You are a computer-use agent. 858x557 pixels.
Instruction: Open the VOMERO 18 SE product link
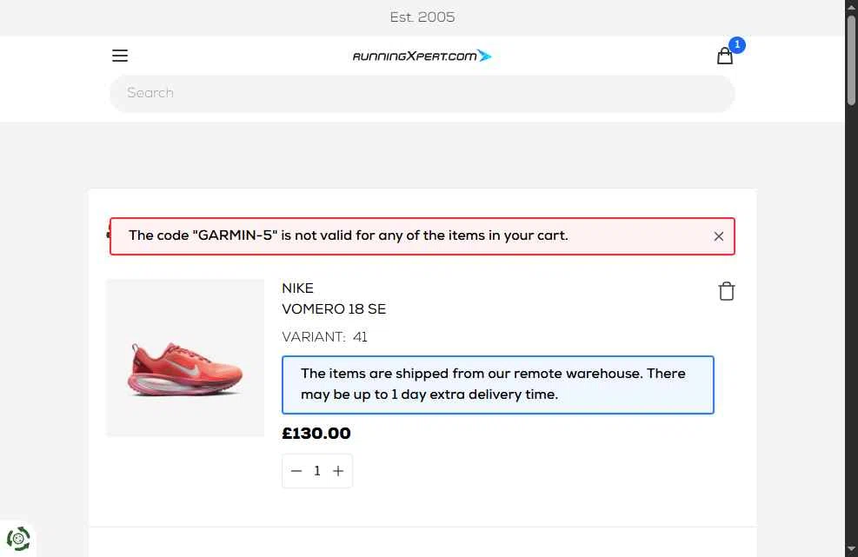334,309
